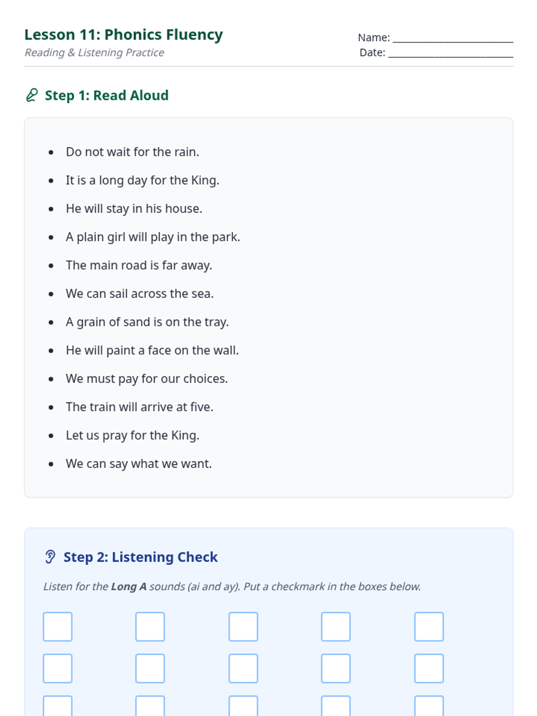
Task: Click the Lesson 11: Phonics Fluency title
Action: coord(124,34)
